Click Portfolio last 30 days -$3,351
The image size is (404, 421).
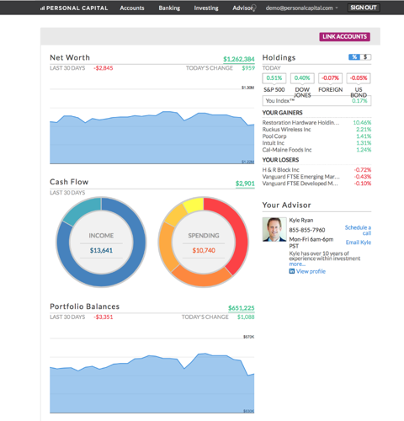[x=104, y=317]
